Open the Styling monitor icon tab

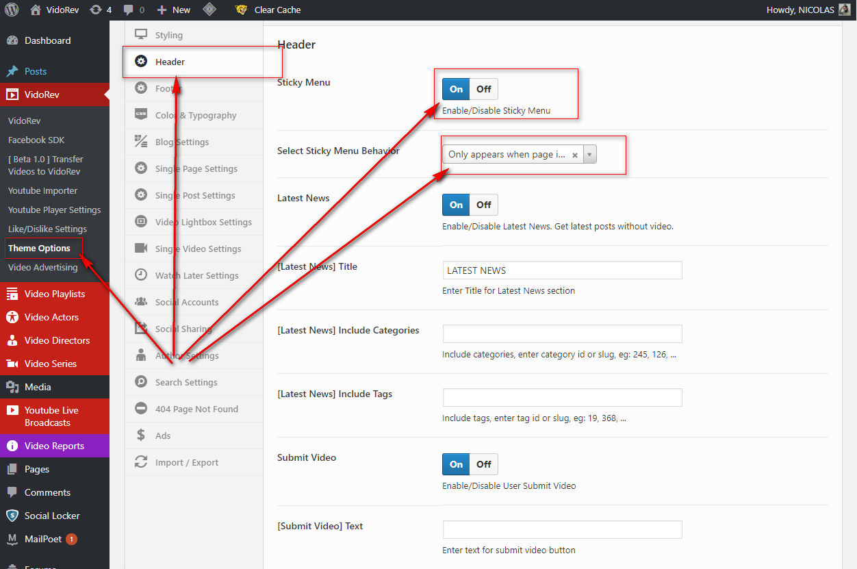141,35
